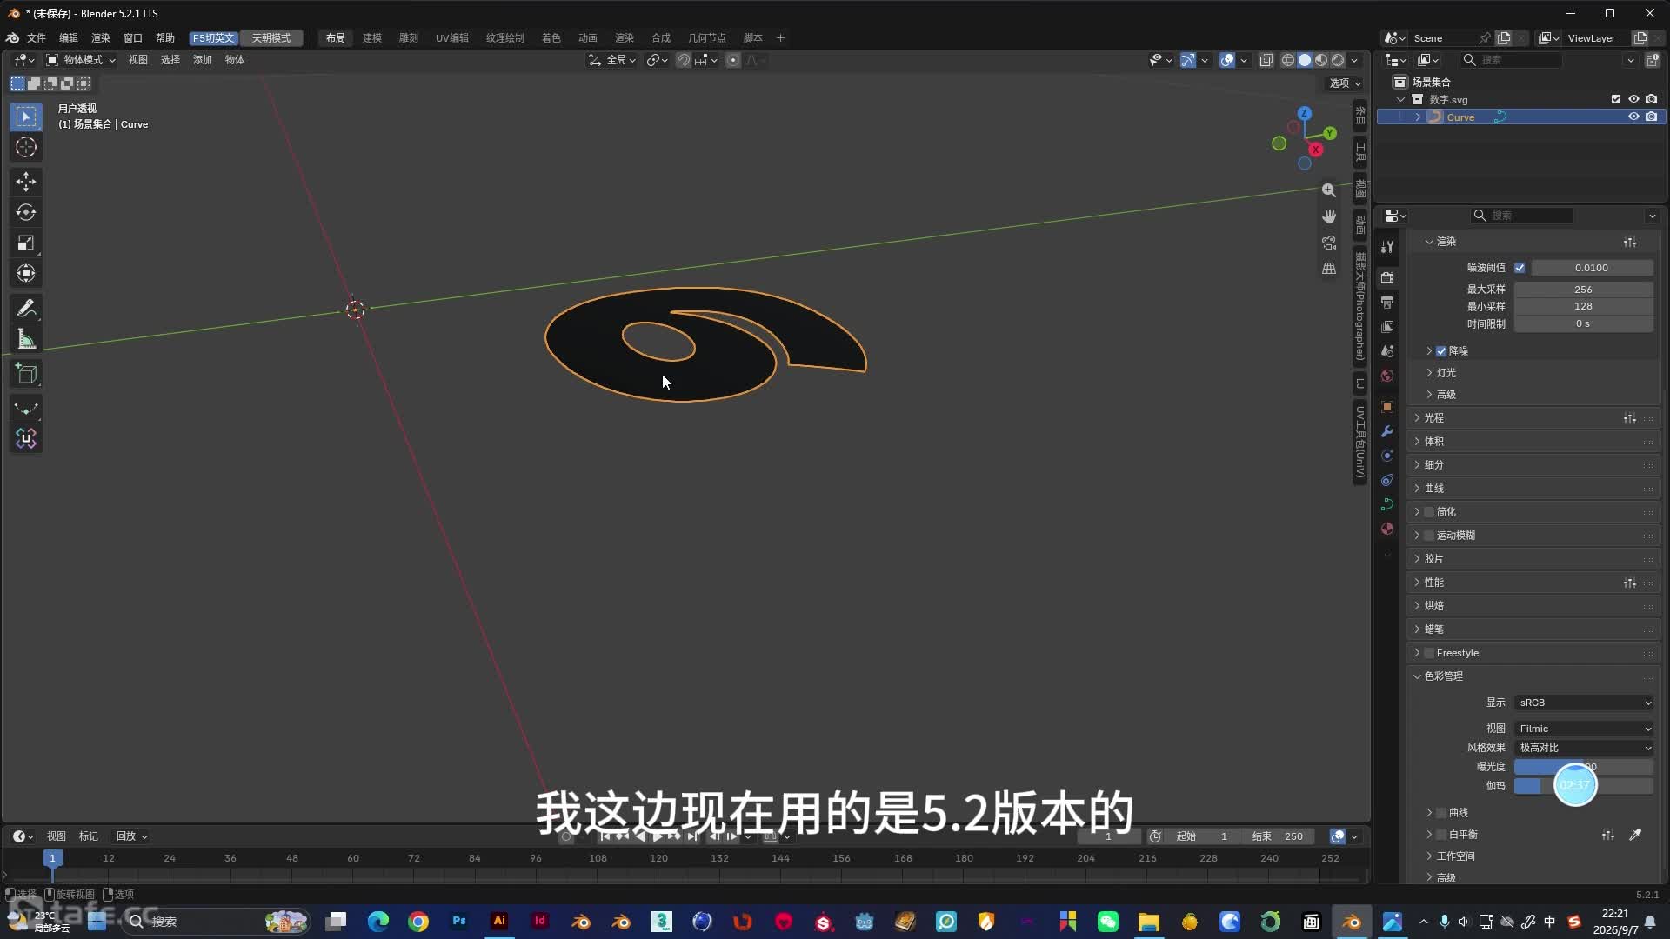
Task: Enable the 简化 checkbox
Action: [1429, 512]
